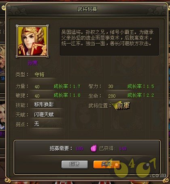Click the orange 关闭 close button
This screenshot has width=170, height=184.
[x=106, y=164]
